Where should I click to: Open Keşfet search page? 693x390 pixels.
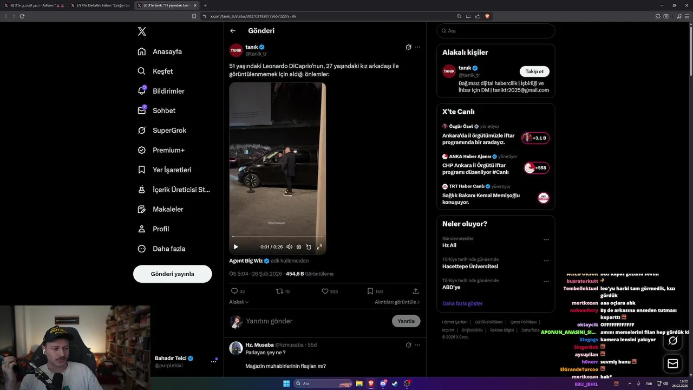pos(155,71)
